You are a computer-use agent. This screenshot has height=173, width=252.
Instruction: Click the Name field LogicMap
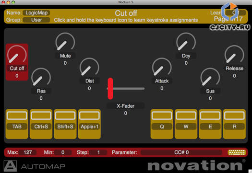pyautogui.click(x=36, y=12)
